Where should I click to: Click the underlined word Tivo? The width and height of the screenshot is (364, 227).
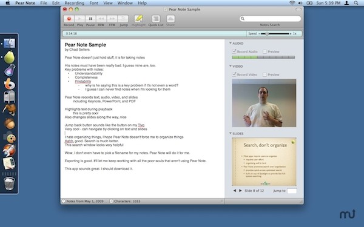[141, 125]
